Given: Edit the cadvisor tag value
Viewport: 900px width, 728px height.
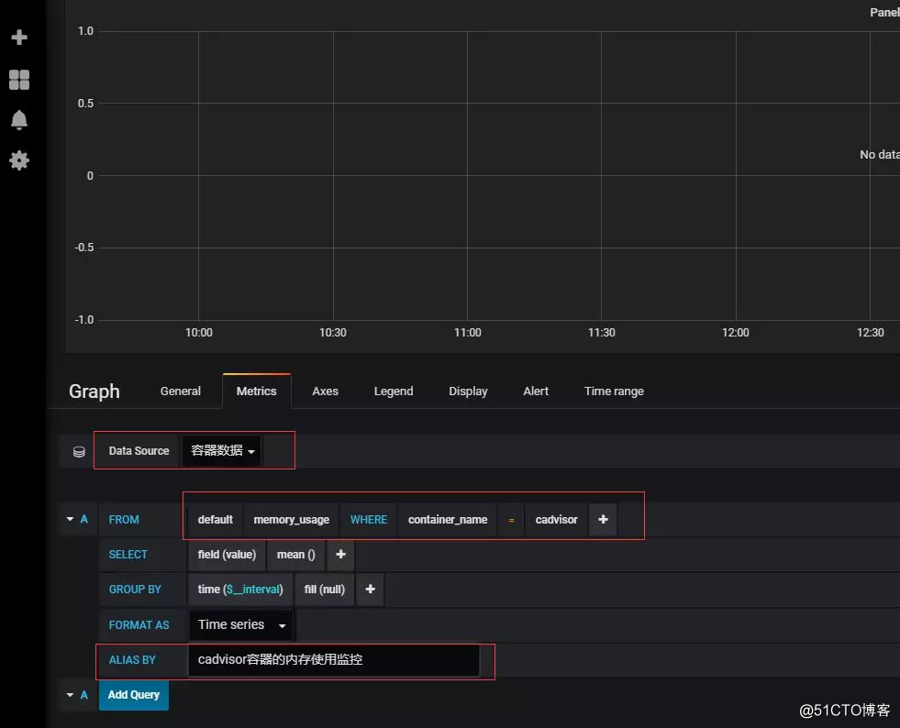Looking at the screenshot, I should pos(556,520).
